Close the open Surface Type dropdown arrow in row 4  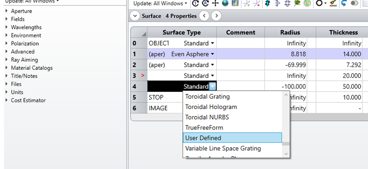pyautogui.click(x=213, y=87)
